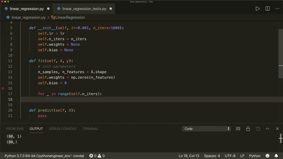The width and height of the screenshot is (283, 159).
Task: Click the editor vertical scrollbar thumb
Action: coord(281,54)
